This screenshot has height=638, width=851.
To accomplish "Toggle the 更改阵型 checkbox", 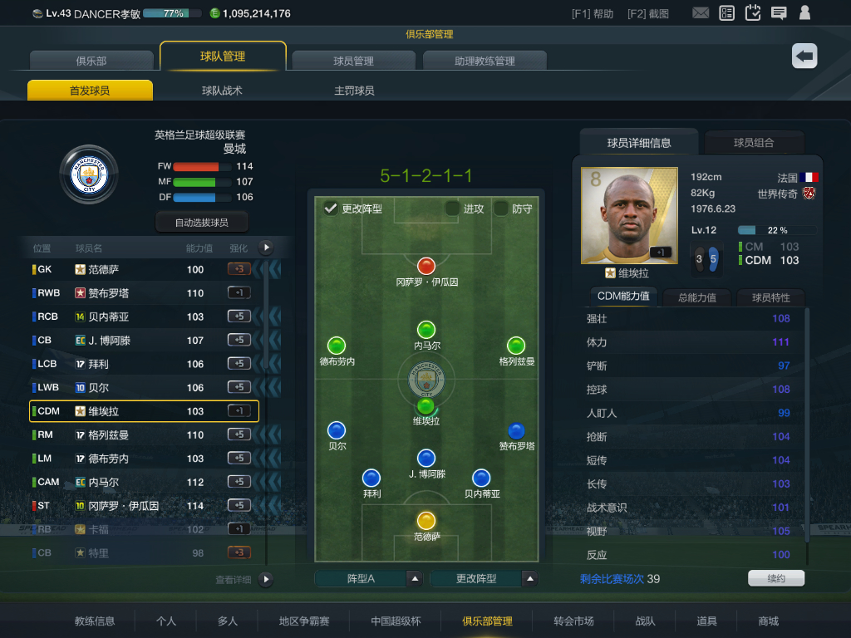I will (x=331, y=209).
